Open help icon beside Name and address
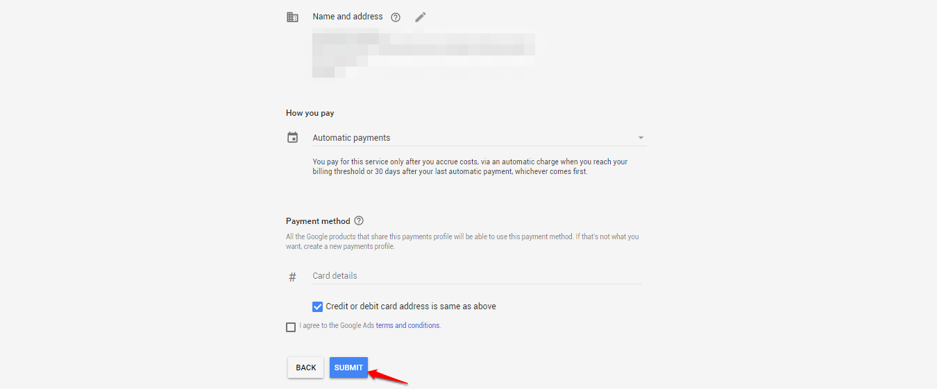The image size is (937, 389). pos(396,17)
